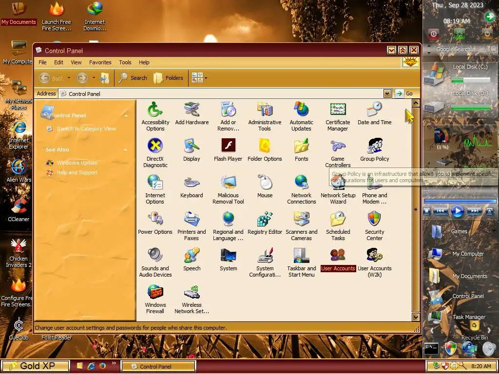Viewport: 499px width, 374px height.
Task: Click the taskbar clock showing 8:20 AM
Action: click(x=481, y=366)
